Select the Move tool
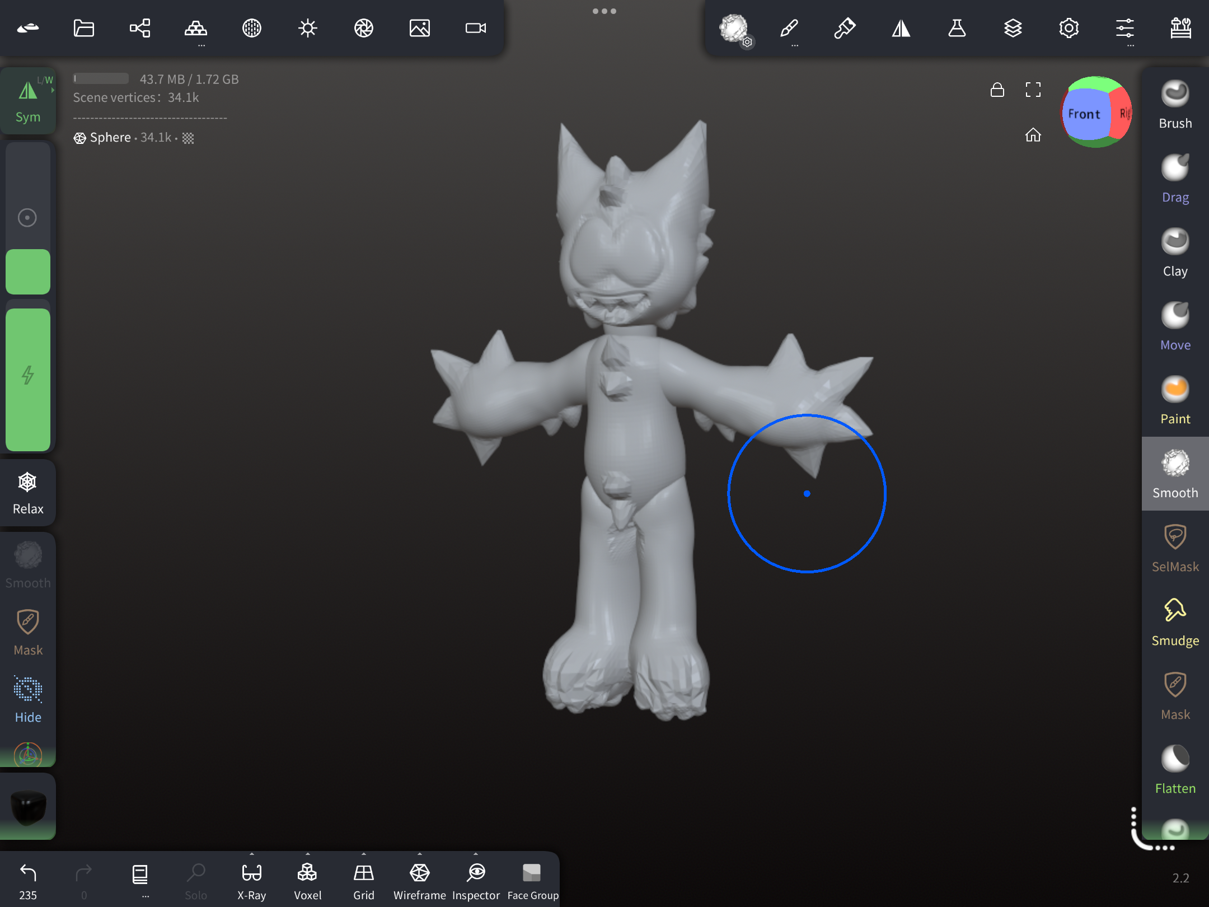This screenshot has height=907, width=1209. (1175, 326)
